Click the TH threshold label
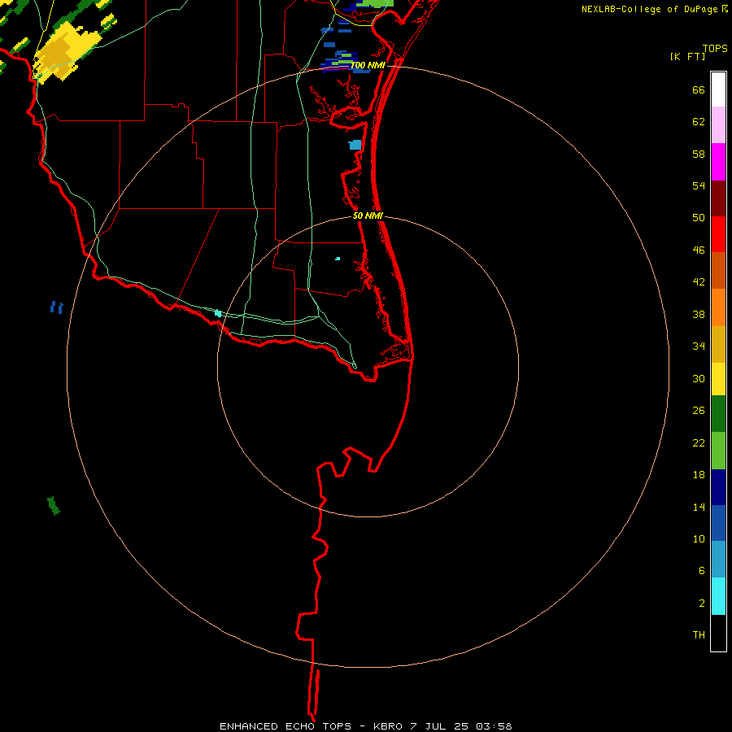 click(699, 635)
